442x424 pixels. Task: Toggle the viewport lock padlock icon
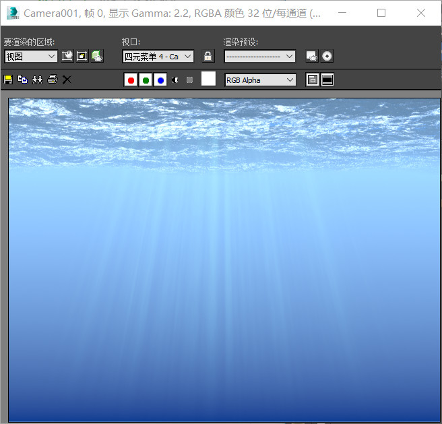click(x=208, y=56)
